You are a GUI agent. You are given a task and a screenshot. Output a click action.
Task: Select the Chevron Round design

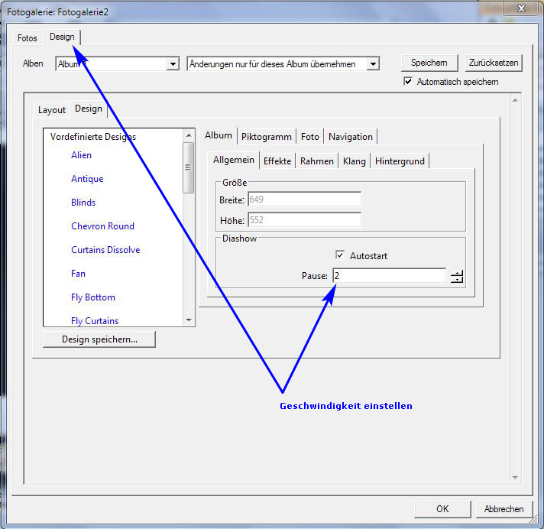[102, 226]
